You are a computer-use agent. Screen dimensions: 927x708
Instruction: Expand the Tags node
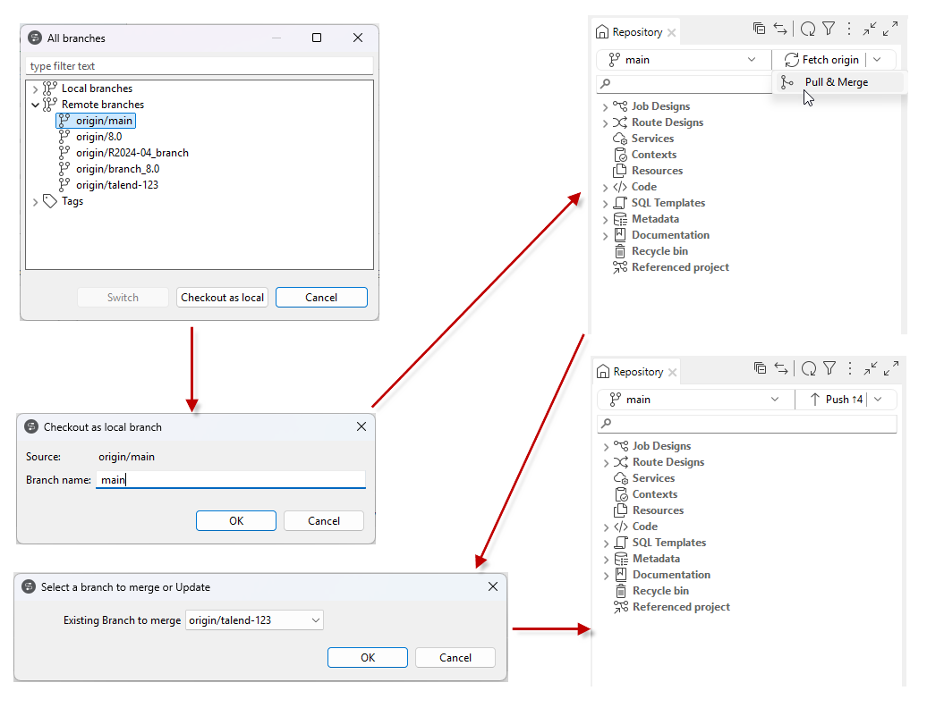[36, 202]
